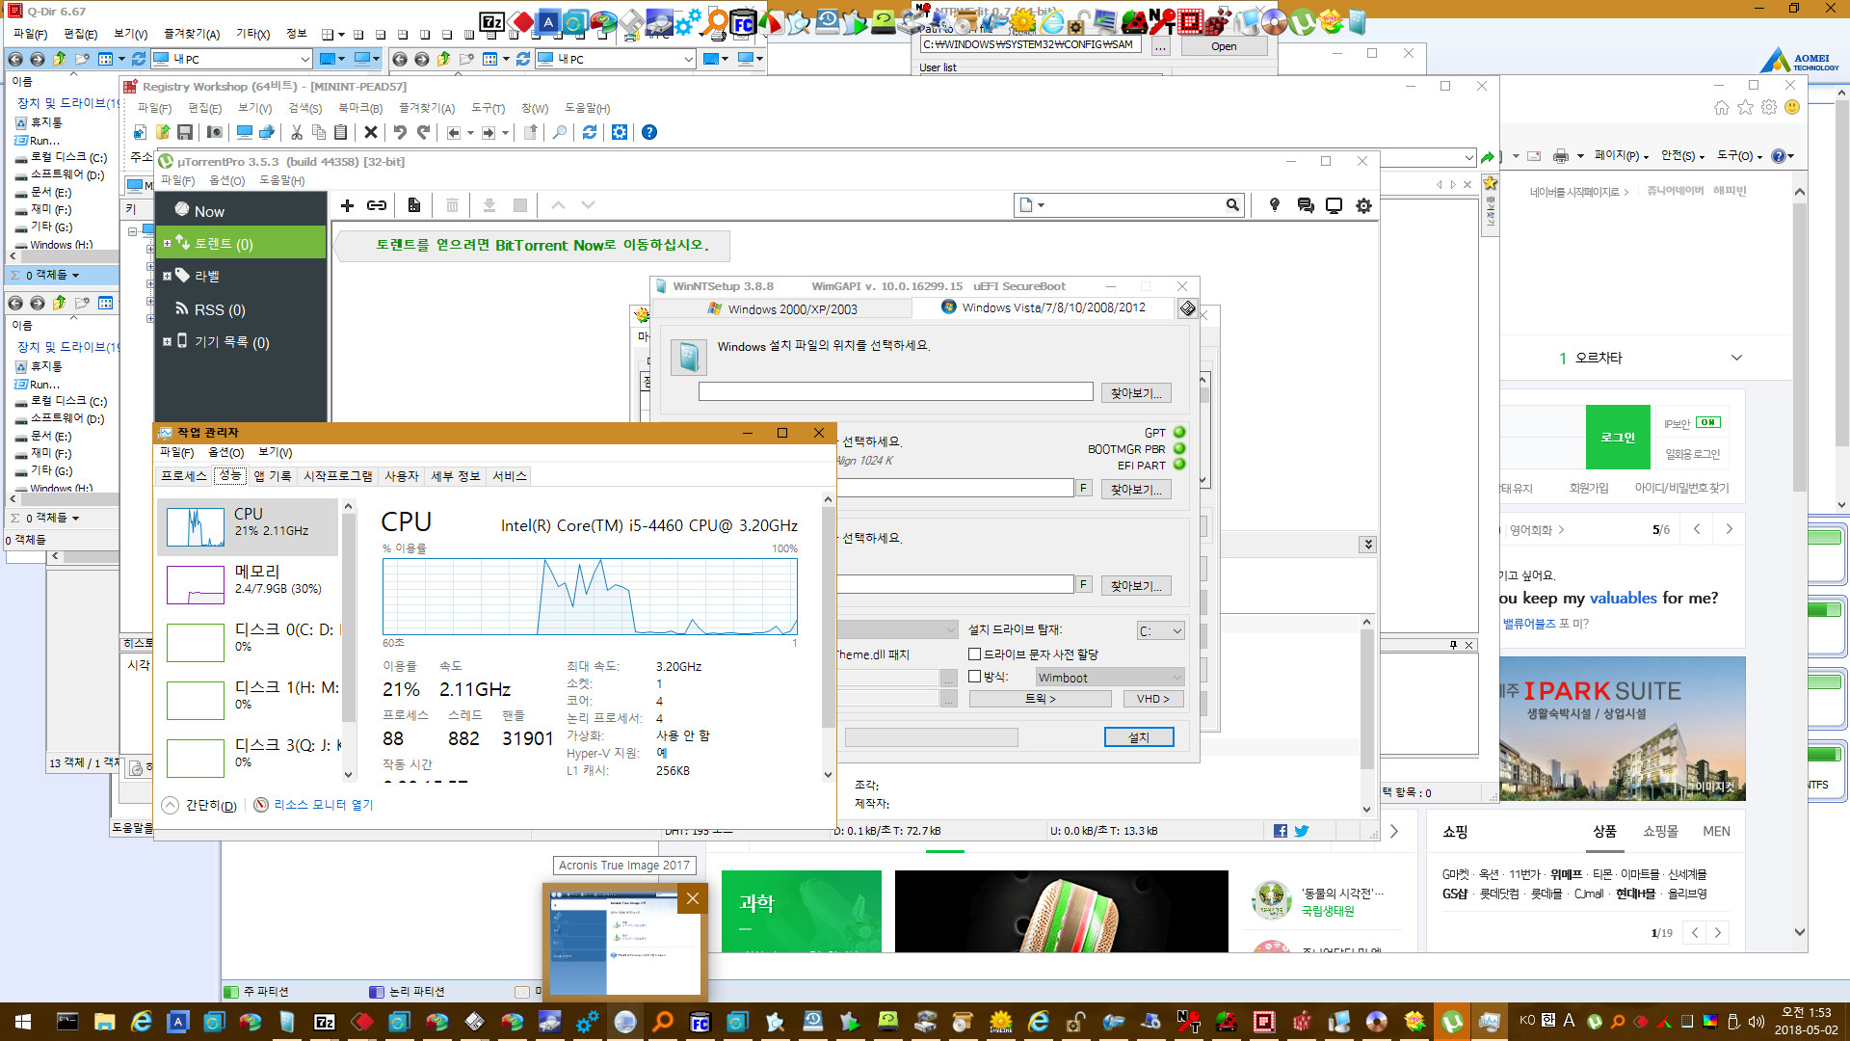Click Delete X icon in Registry Workshop toolbar
The height and width of the screenshot is (1041, 1850).
[x=370, y=132]
